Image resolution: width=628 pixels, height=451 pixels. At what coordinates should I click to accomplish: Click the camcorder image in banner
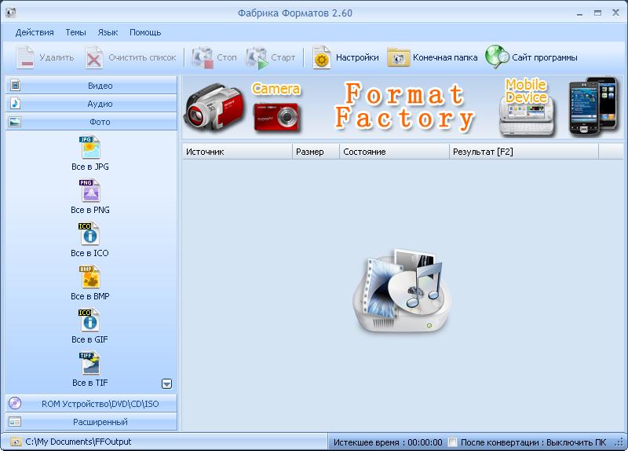pos(214,106)
